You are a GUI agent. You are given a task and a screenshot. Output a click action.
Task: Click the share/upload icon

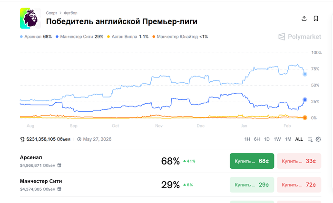click(304, 19)
